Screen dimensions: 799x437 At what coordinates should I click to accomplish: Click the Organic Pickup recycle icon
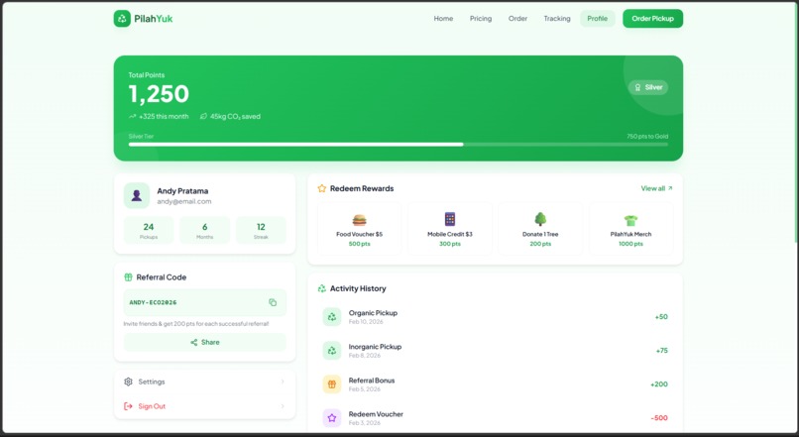pyautogui.click(x=332, y=317)
